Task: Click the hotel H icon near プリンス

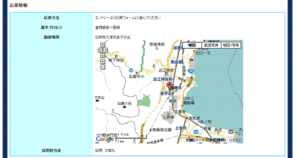Action: coord(231,132)
